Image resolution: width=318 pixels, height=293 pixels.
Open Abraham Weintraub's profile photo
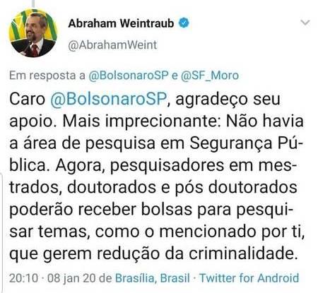coord(33,33)
